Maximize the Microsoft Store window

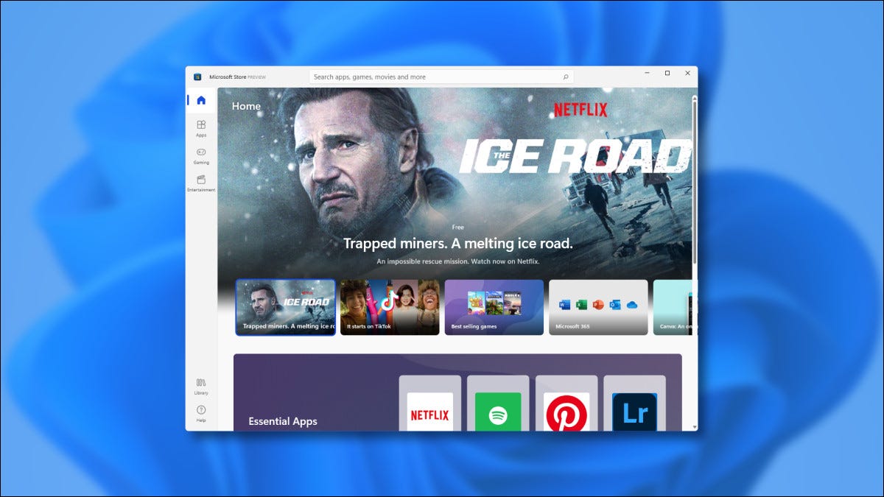[667, 73]
